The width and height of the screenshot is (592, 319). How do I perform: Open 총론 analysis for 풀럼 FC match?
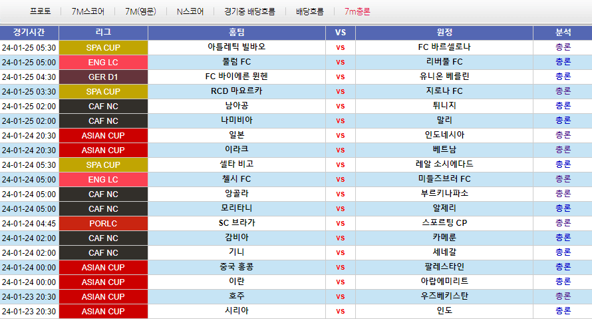563,62
